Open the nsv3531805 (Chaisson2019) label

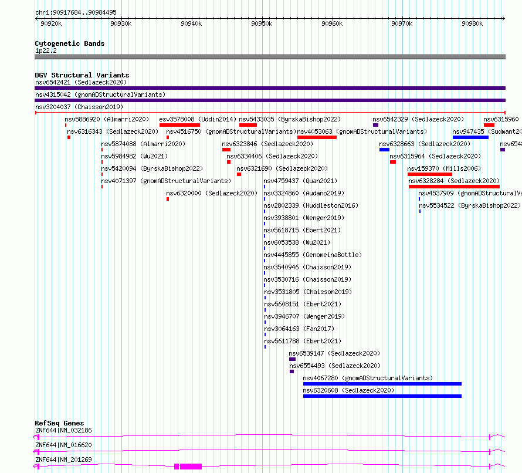(308, 292)
